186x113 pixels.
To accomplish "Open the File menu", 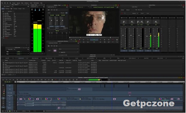I will [x=2, y=3].
